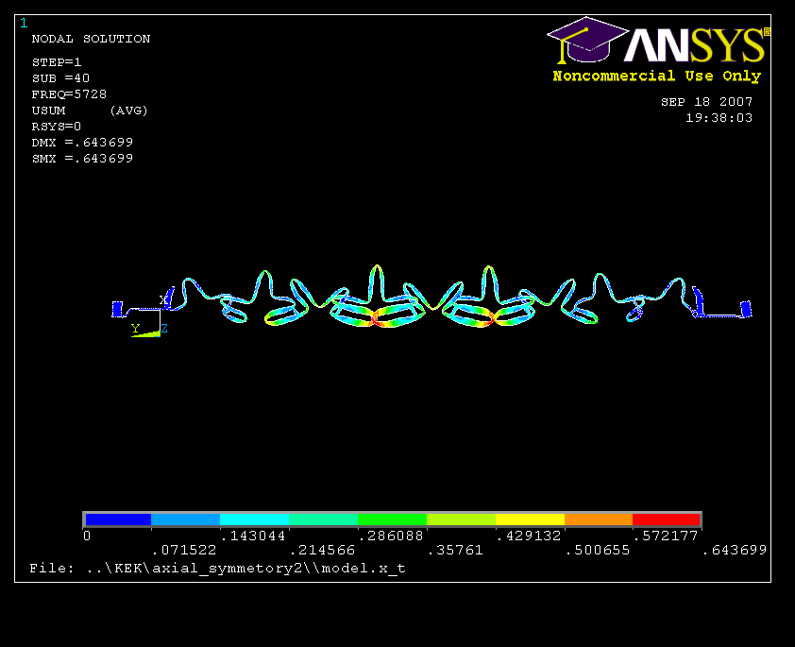Screen dimensions: 795x647
Task: Click the 'SMX =.643699' value
Action: pos(82,159)
